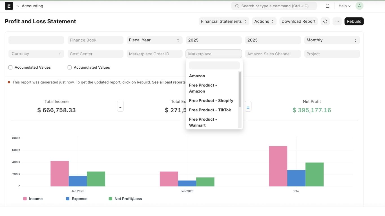Open the app logo home menu

coord(9,6)
